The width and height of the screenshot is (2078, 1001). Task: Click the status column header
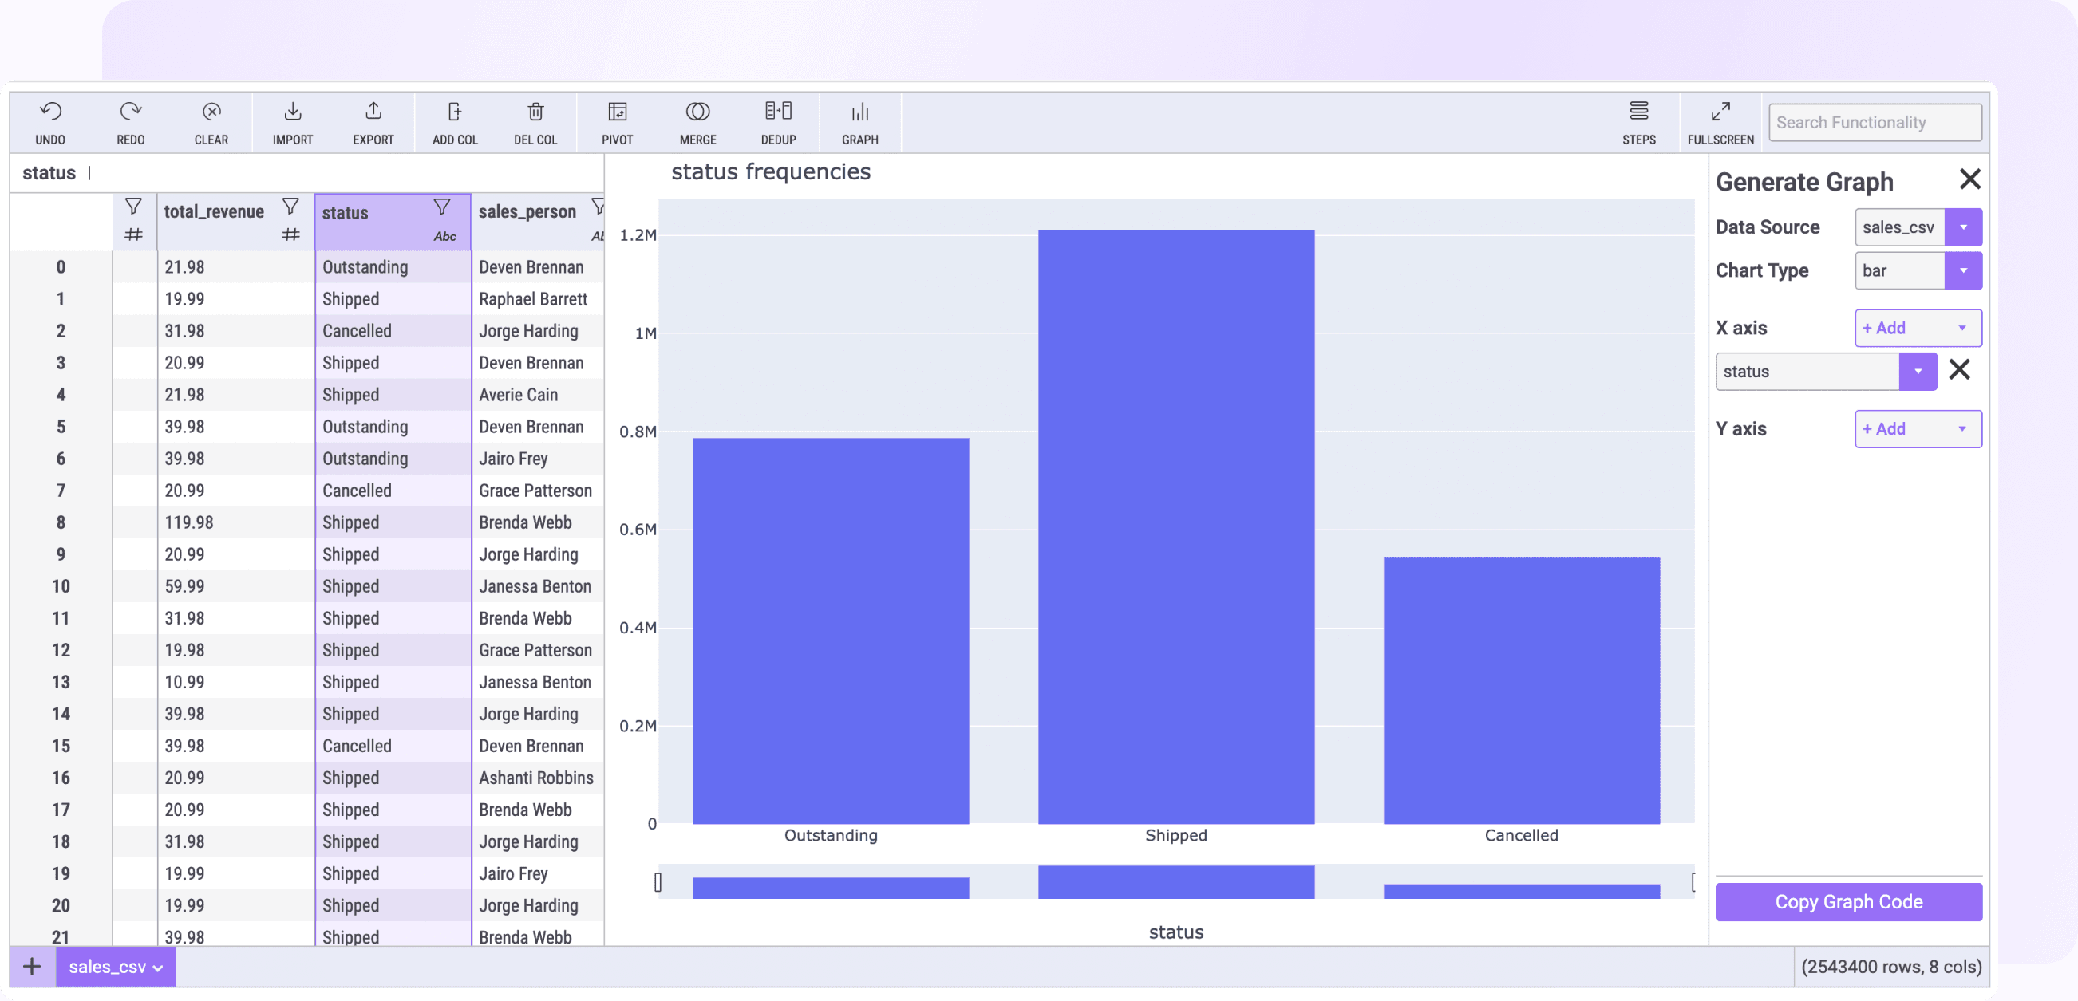345,213
